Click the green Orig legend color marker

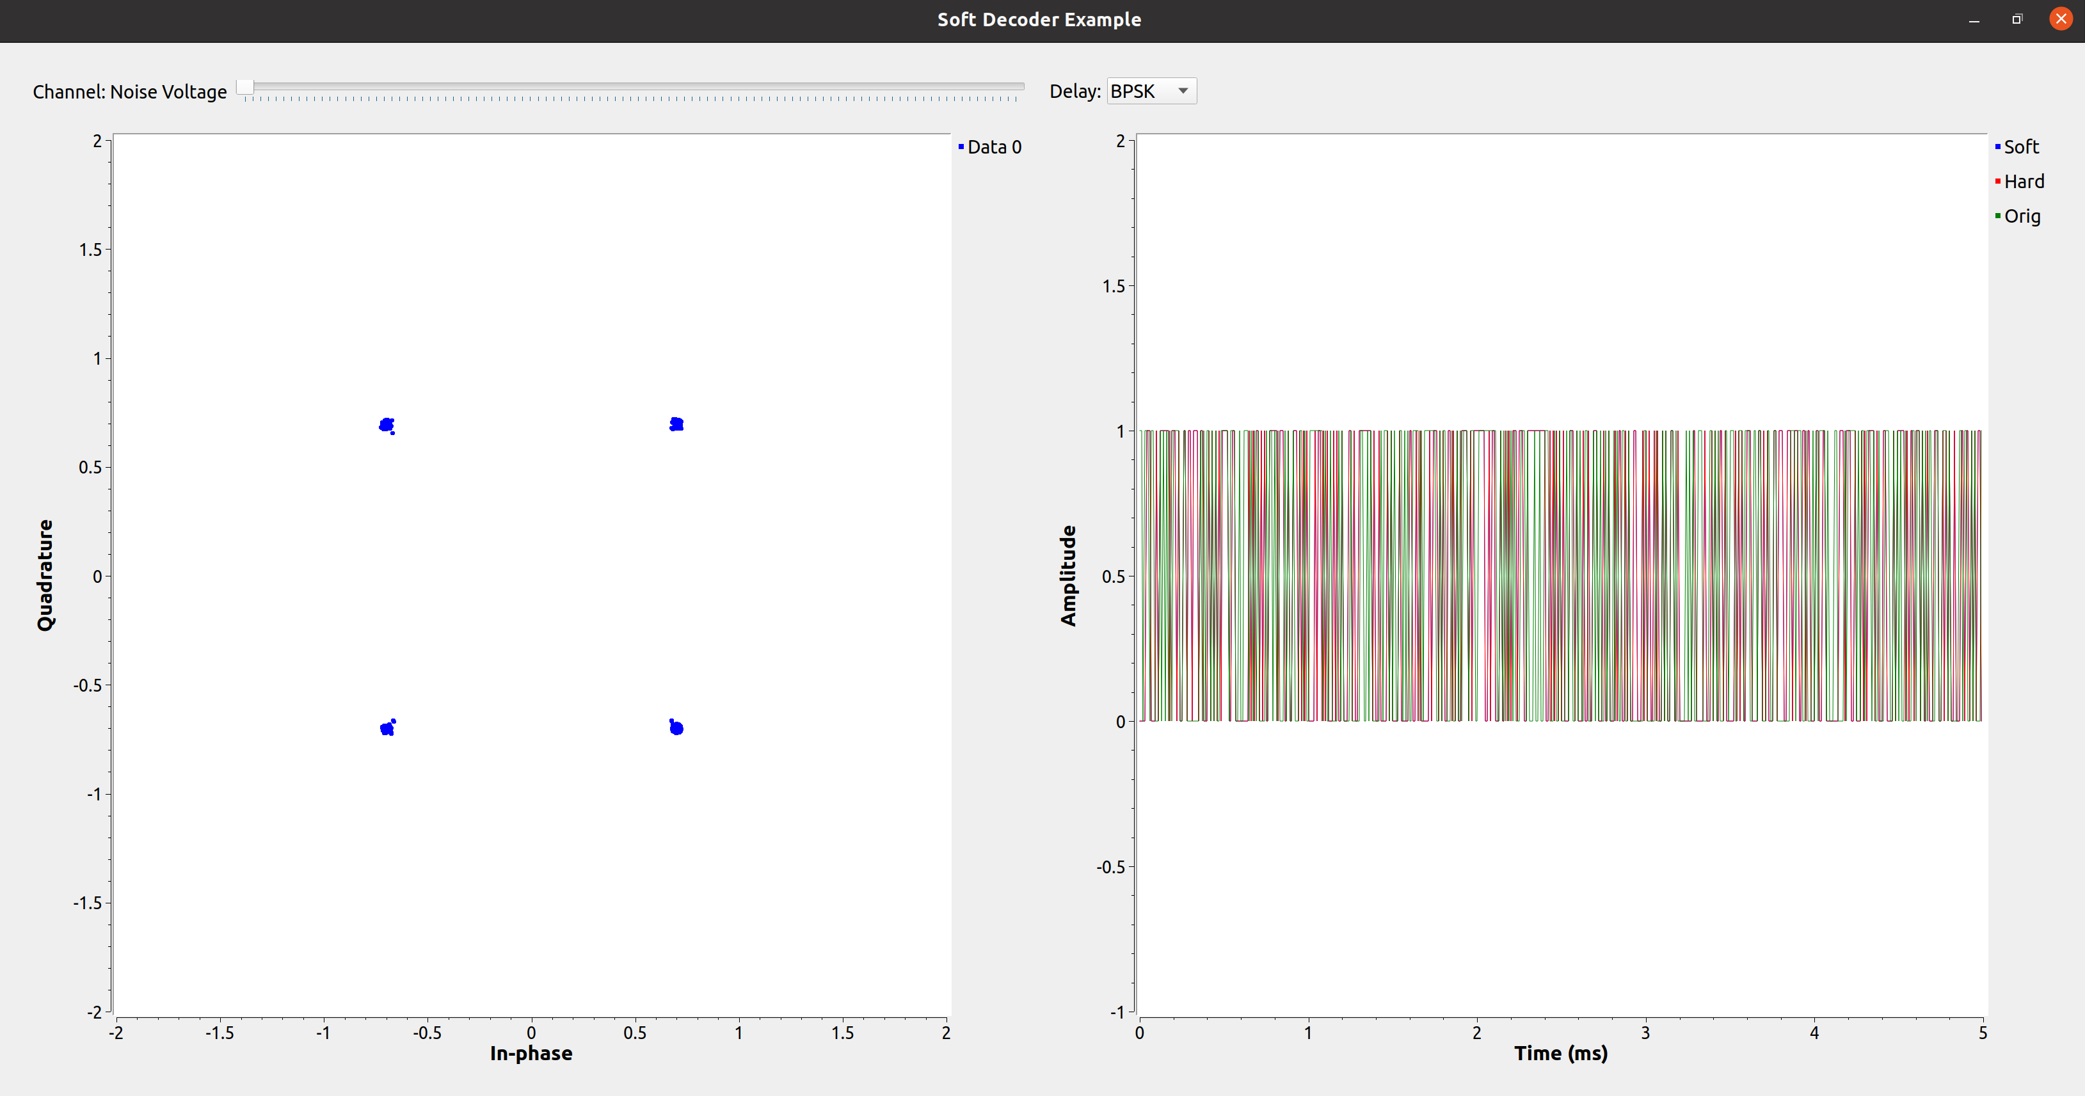(x=1997, y=216)
